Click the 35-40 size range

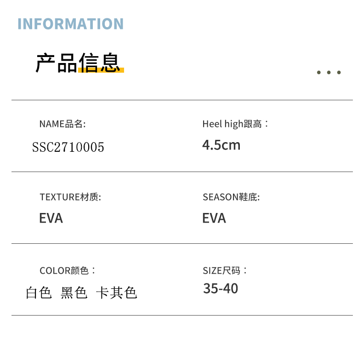tap(221, 288)
